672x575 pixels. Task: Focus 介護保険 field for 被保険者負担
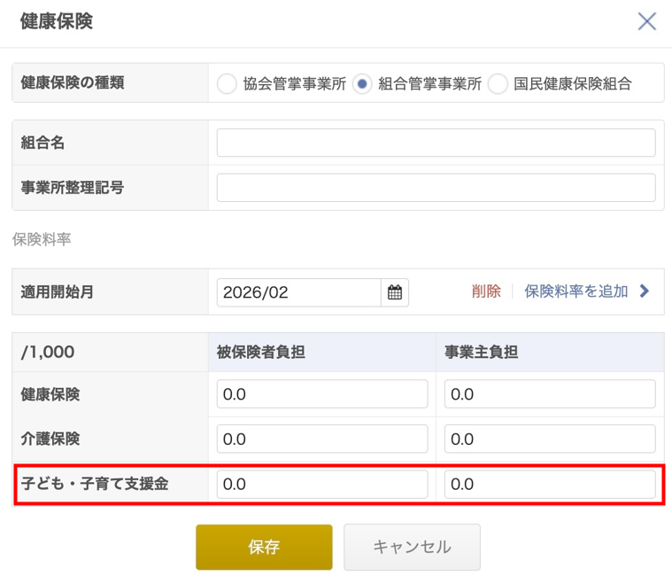(x=322, y=439)
